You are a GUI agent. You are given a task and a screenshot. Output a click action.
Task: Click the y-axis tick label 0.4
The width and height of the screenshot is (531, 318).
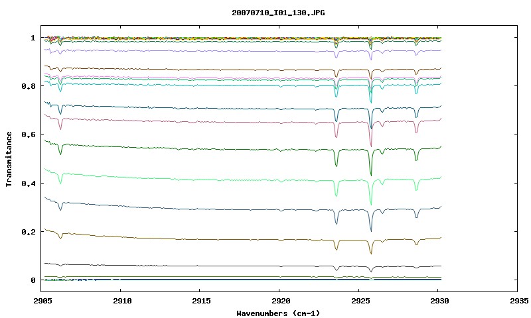click(29, 183)
